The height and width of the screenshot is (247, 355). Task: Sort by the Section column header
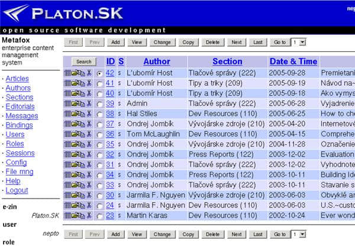coord(227,61)
